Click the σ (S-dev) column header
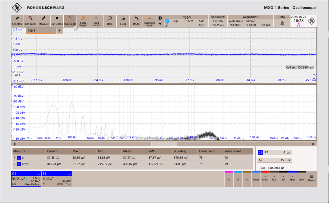This screenshot has width=329, height=203. (x=180, y=151)
